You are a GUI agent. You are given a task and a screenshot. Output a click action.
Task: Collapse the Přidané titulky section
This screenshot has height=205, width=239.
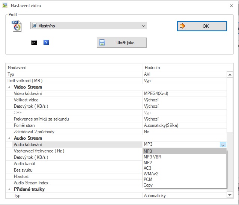click(9, 189)
